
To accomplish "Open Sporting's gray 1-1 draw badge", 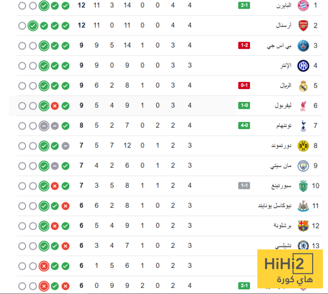I will 244,185.
